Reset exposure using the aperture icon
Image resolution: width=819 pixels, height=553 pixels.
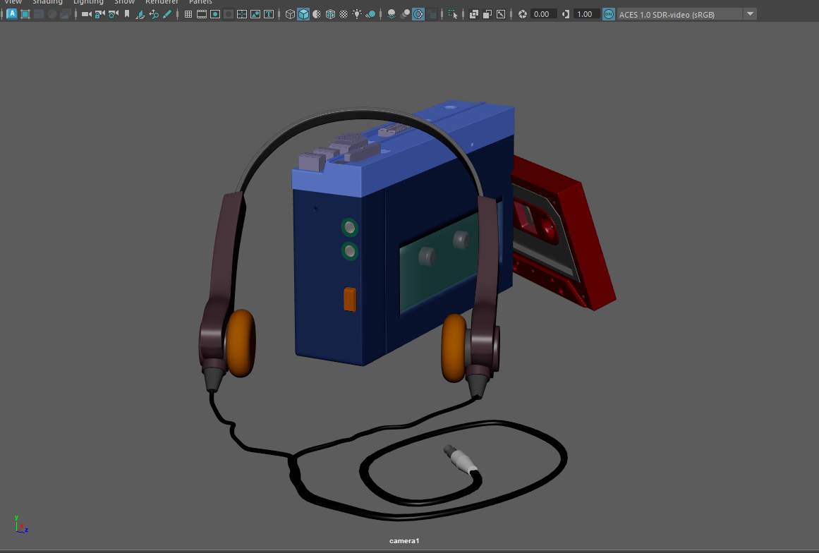click(x=522, y=14)
